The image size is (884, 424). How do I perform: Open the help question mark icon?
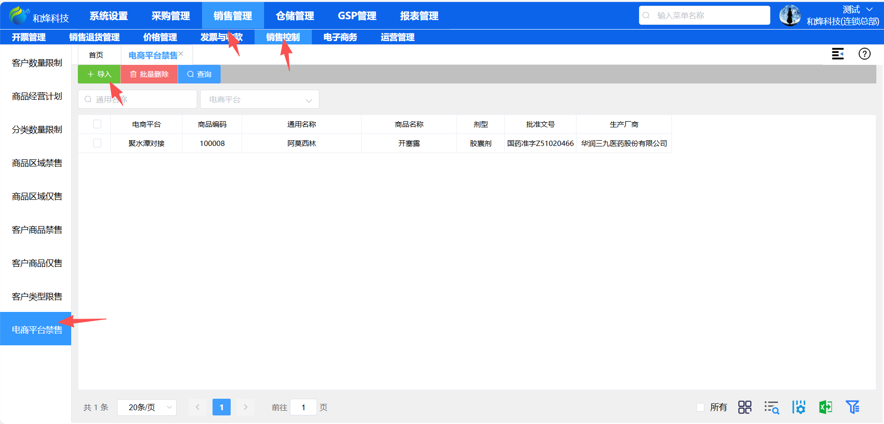pos(864,54)
